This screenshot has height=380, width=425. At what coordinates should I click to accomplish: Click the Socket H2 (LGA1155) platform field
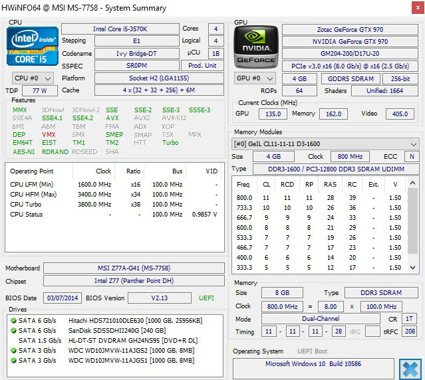(159, 78)
